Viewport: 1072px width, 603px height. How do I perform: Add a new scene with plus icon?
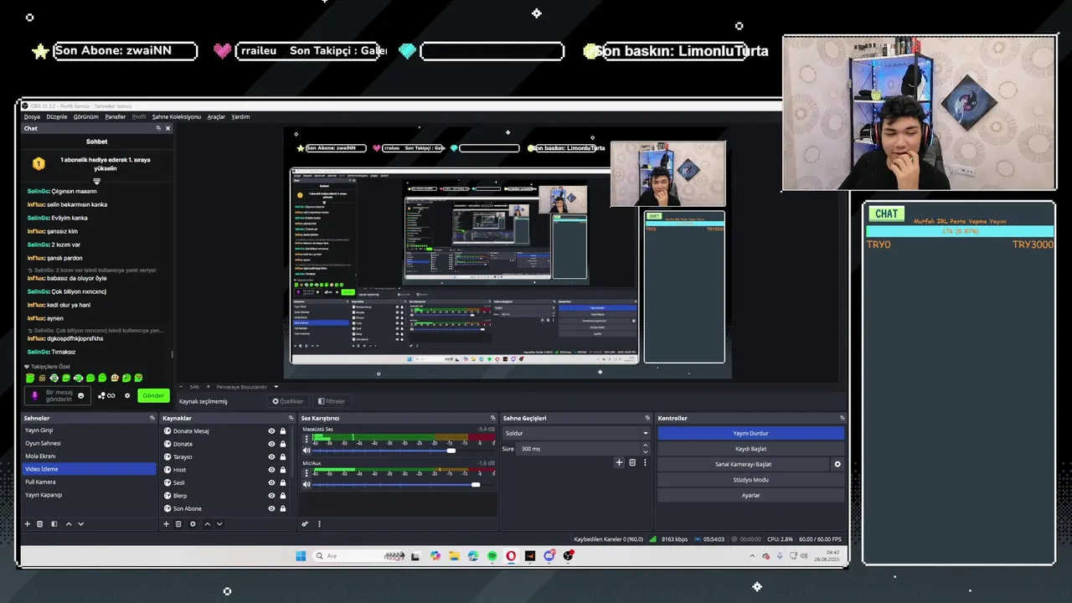coord(27,524)
